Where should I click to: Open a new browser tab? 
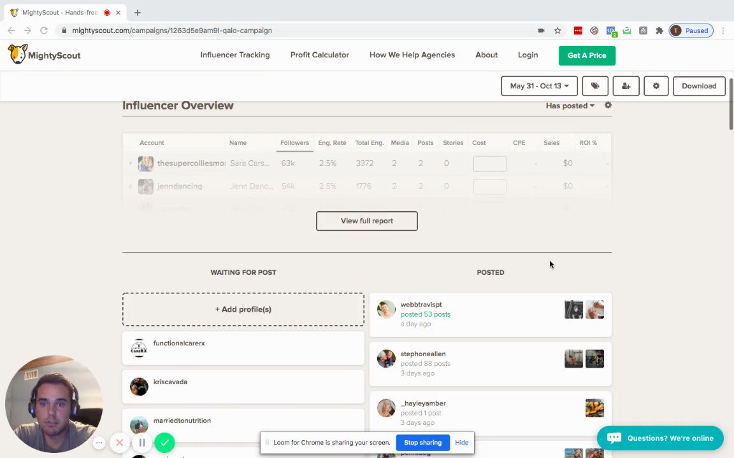pyautogui.click(x=137, y=13)
